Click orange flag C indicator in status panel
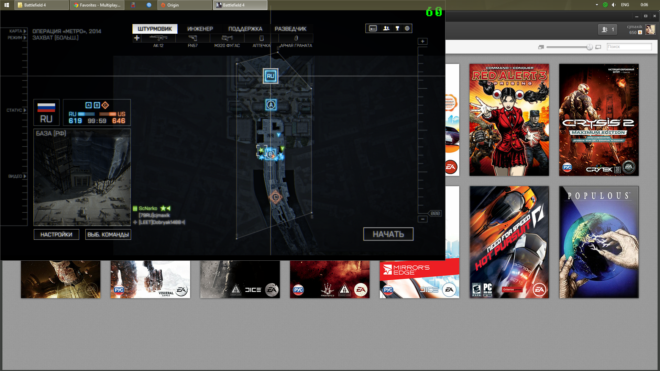The image size is (660, 371). (105, 105)
